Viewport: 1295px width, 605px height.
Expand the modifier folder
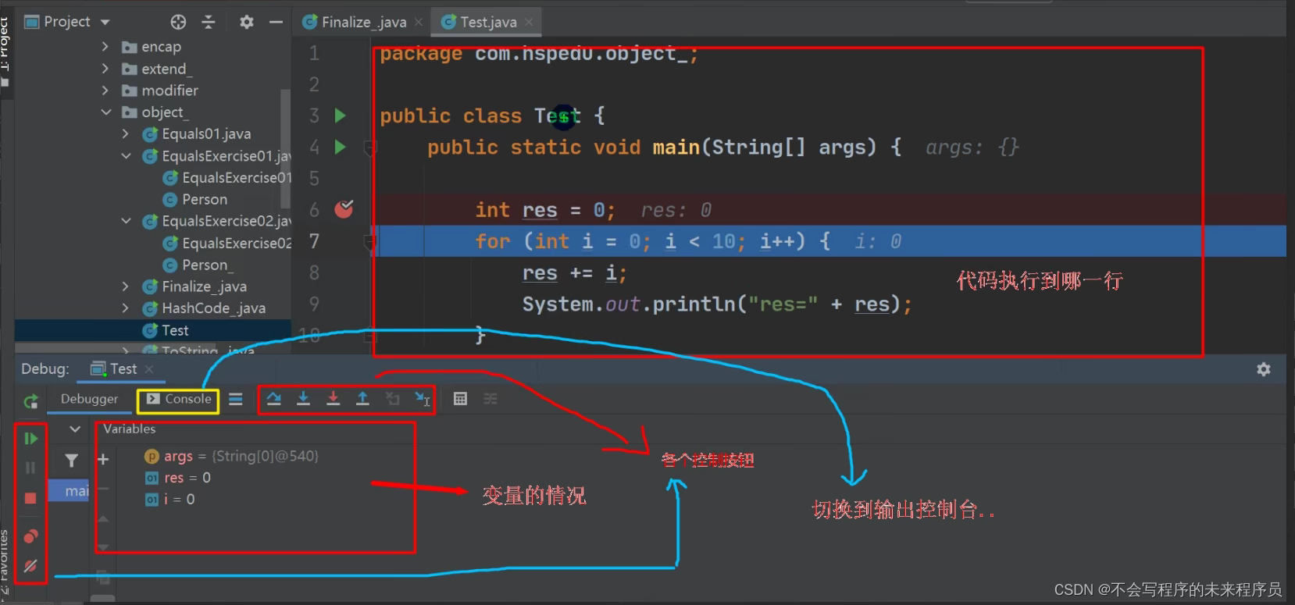click(105, 91)
